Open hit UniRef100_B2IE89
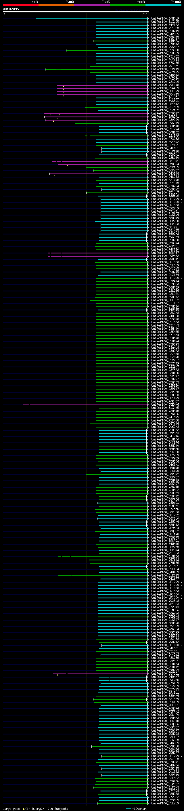Screen dimensions: 184x811 pos(165,699)
